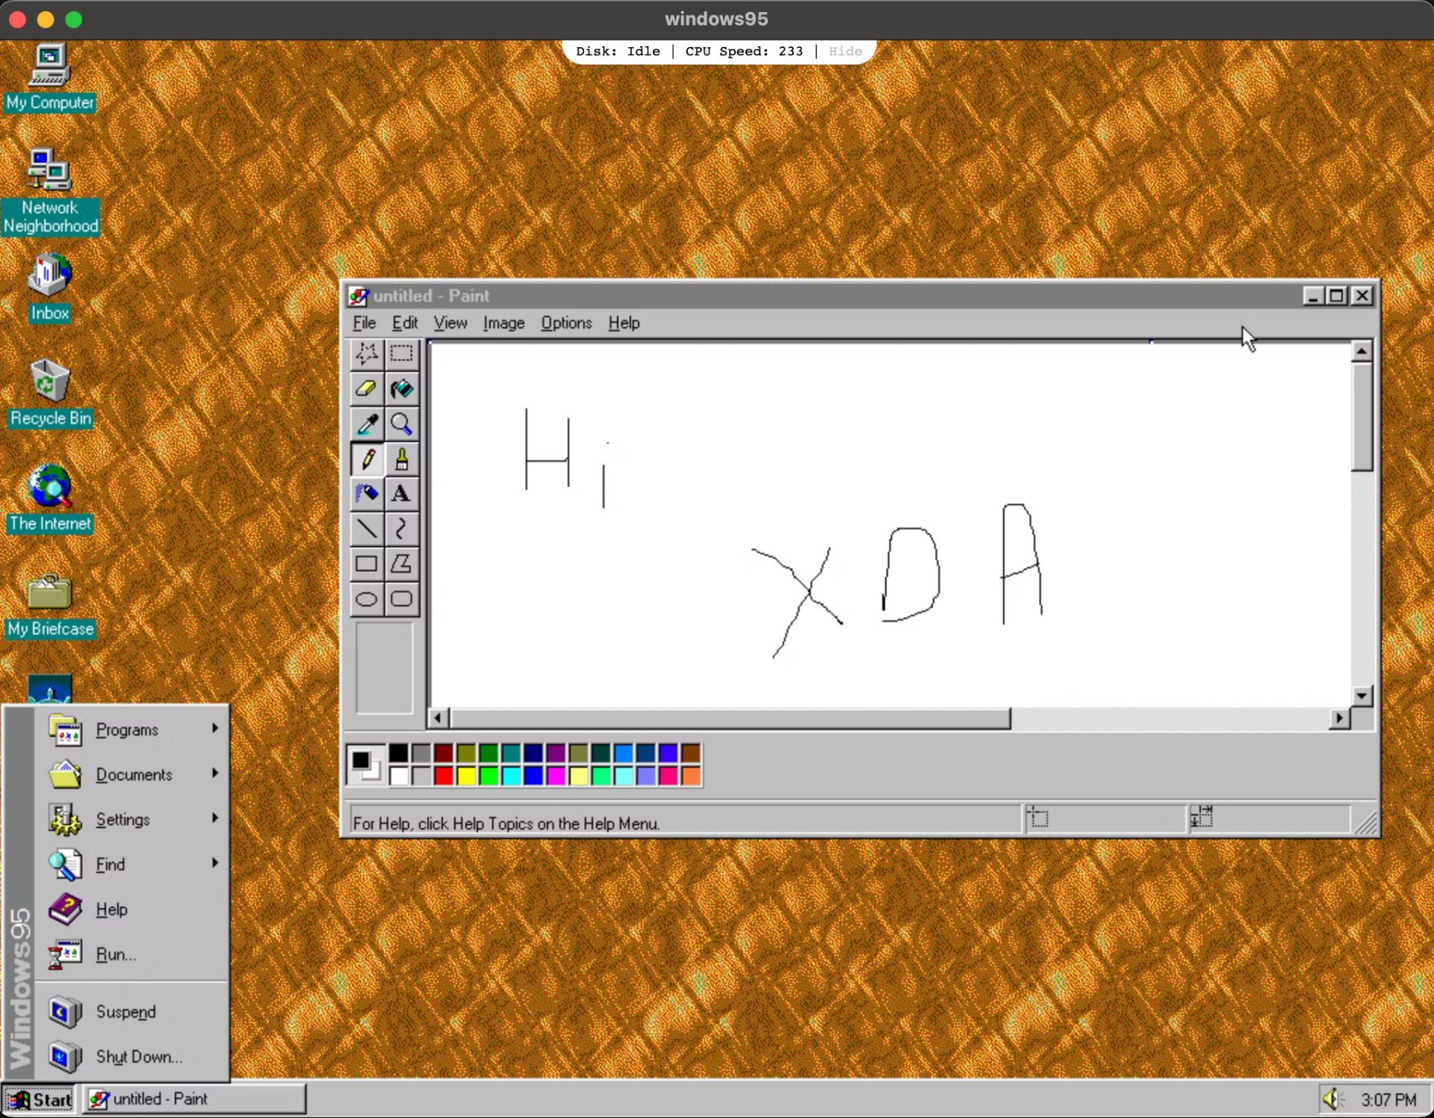1434x1118 pixels.
Task: Expand the Documents submenu
Action: click(132, 774)
